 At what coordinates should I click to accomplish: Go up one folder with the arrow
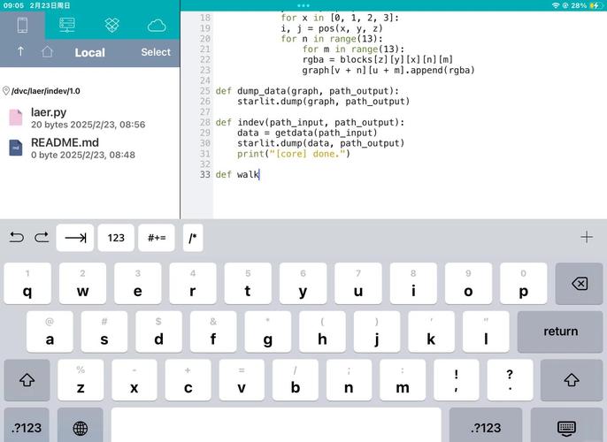coord(20,52)
